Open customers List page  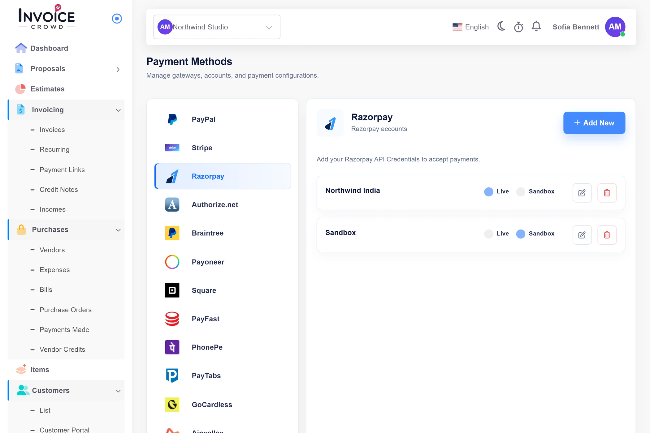[x=45, y=410]
